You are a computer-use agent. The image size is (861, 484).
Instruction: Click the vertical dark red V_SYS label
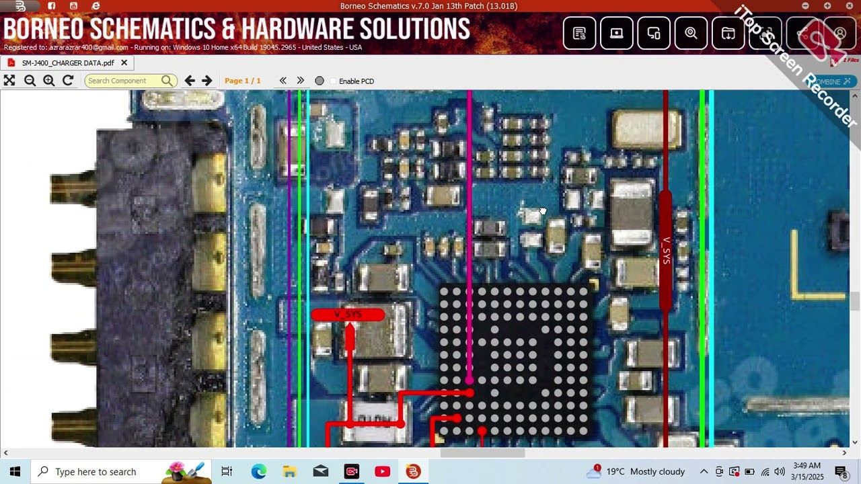point(666,250)
